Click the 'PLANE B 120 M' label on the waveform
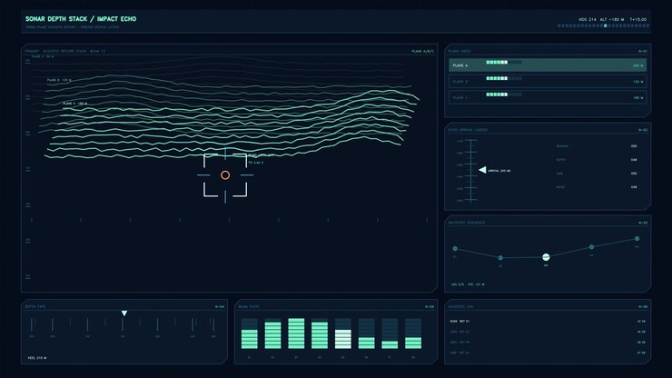672x378 pixels. [59, 80]
